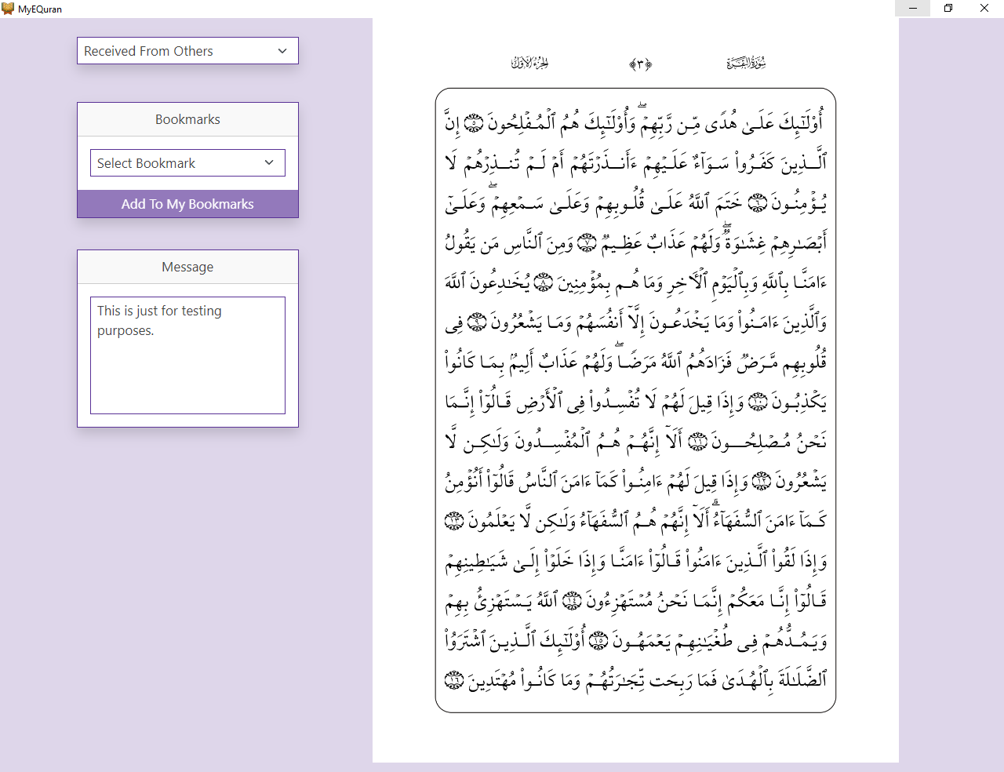Click the Message panel header
The image size is (1004, 772).
coord(187,267)
